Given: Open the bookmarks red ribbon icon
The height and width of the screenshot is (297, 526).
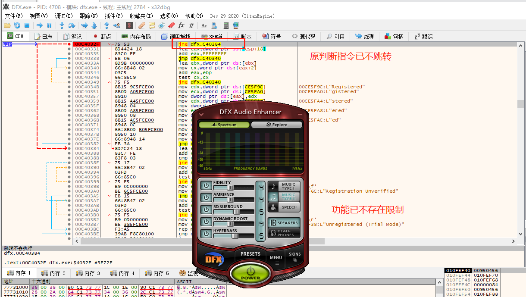Looking at the screenshot, I should coord(172,25).
